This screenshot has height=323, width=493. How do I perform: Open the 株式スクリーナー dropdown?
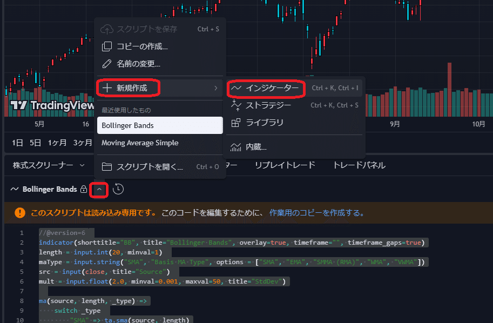pos(49,165)
